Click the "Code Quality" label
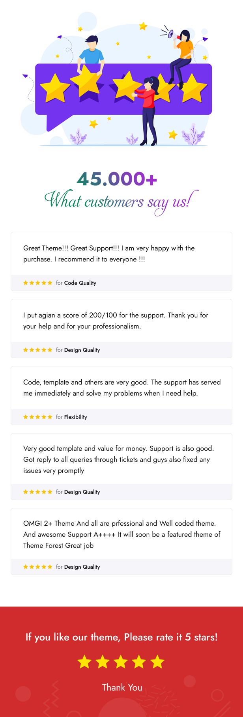The width and height of the screenshot is (243, 717). tap(80, 283)
